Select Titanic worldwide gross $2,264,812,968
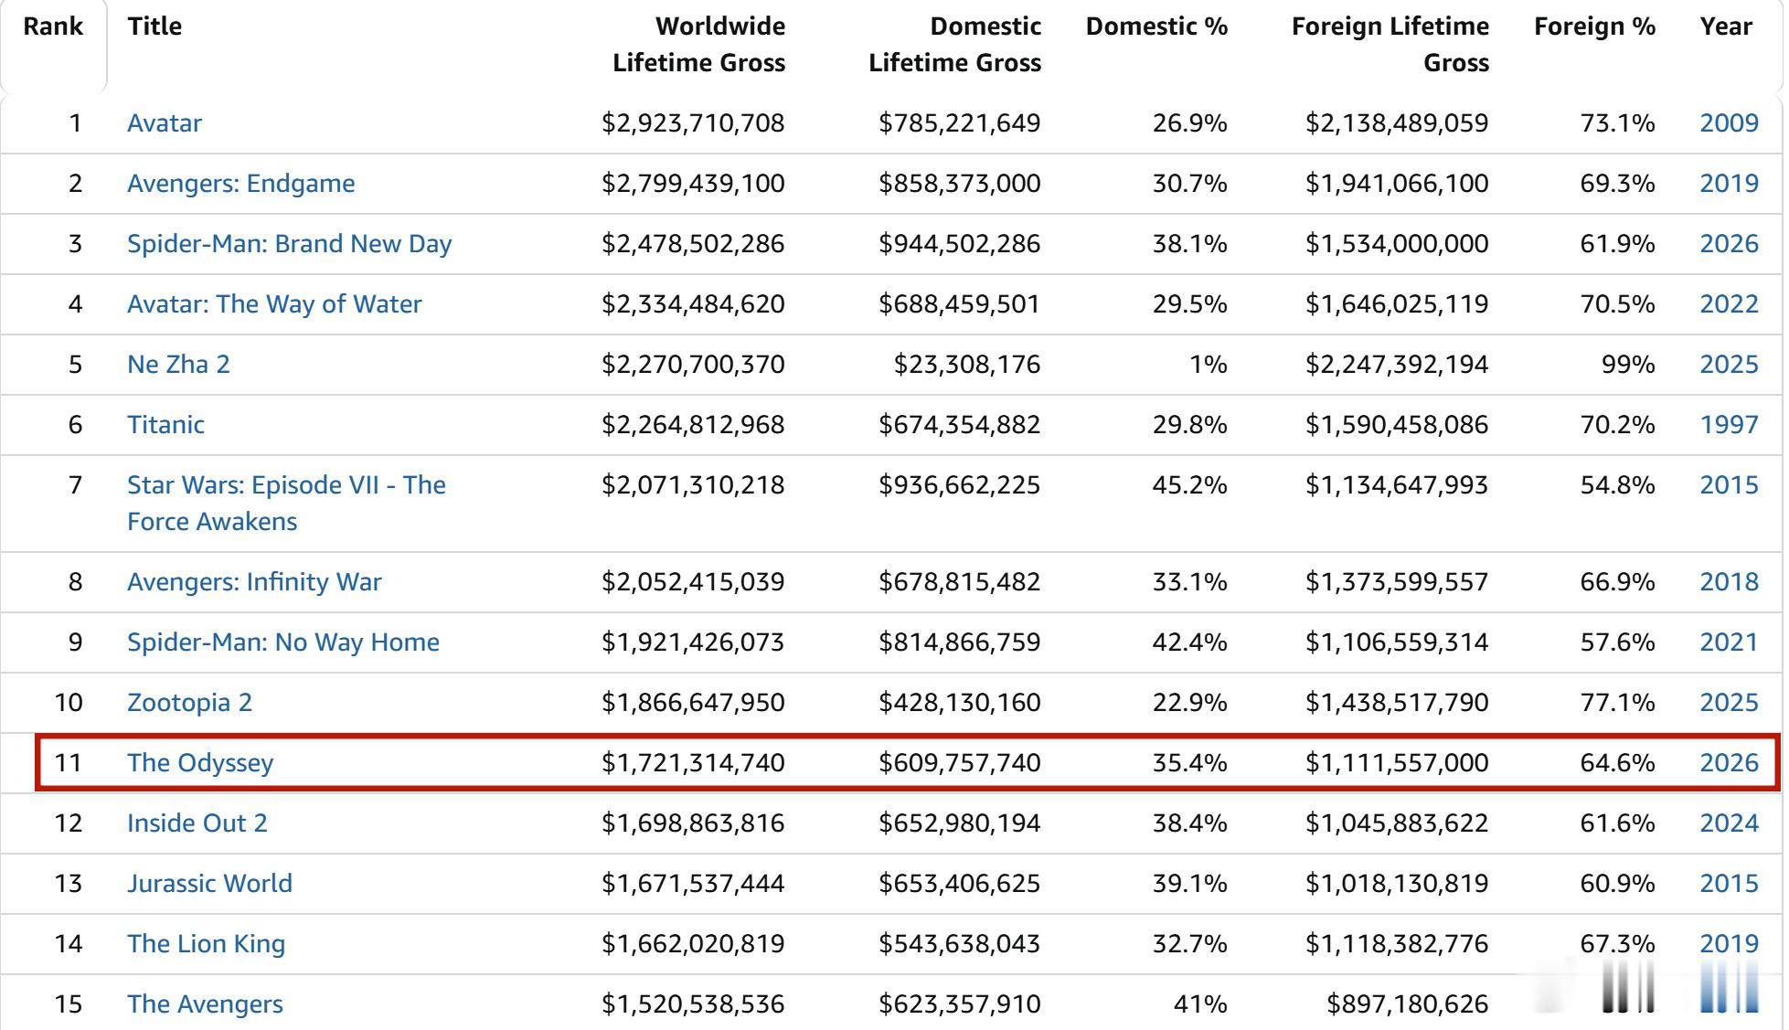This screenshot has width=1789, height=1030. (693, 424)
